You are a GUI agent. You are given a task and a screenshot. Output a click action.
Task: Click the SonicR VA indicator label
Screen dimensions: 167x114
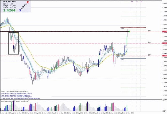click(x=8, y=101)
